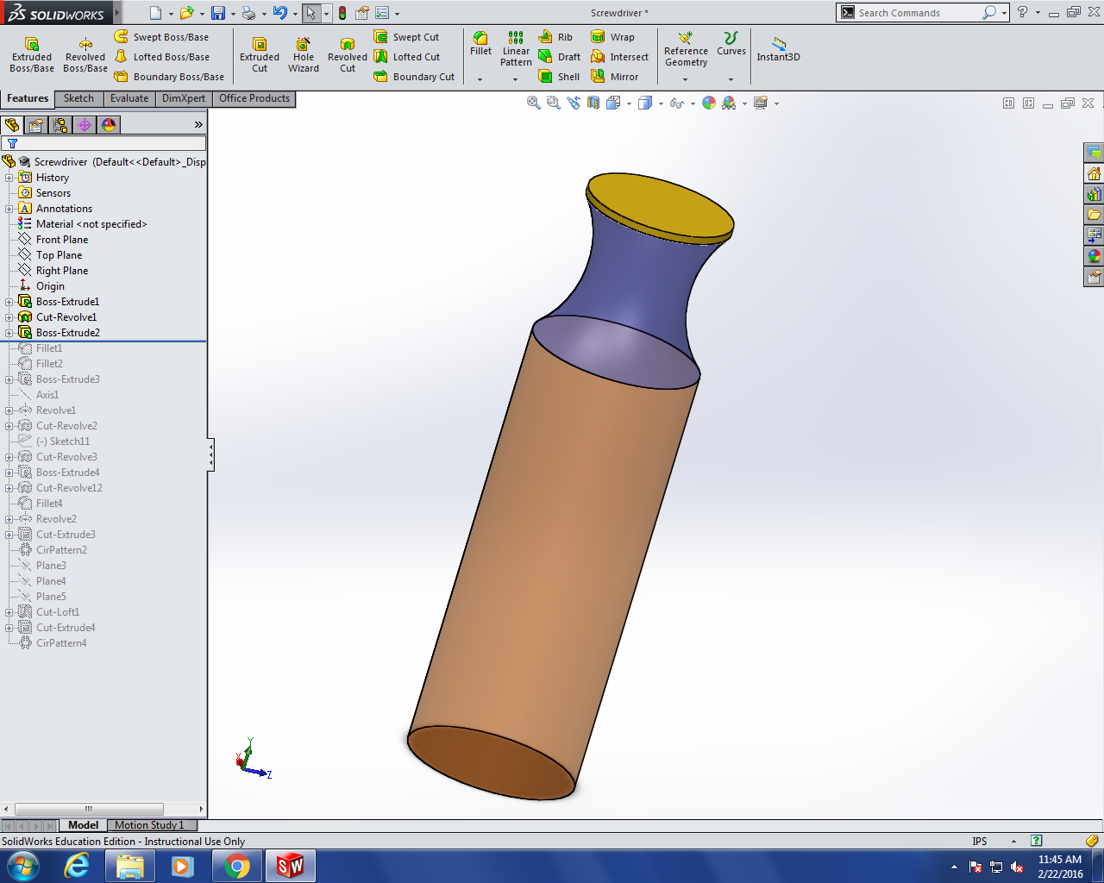Apply the Fillet tool
Screen dimensions: 1104x883
click(x=480, y=44)
